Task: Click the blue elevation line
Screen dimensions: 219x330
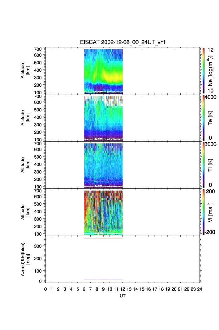Action: coord(103,279)
